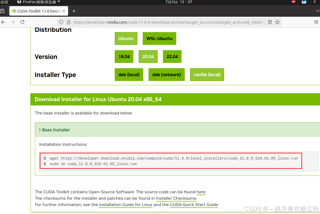This screenshot has height=214, width=320.
Task: Pick the deb (network) installer type
Action: (x=167, y=75)
